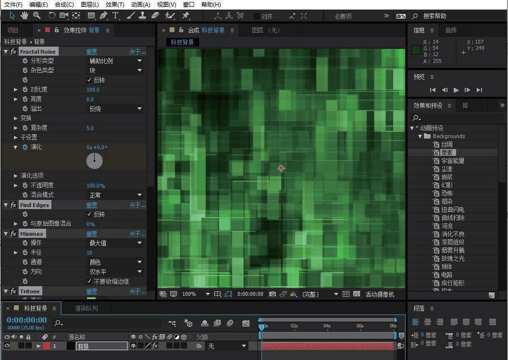Expand the 对比度 property
This screenshot has width=508, height=360.
[16, 90]
